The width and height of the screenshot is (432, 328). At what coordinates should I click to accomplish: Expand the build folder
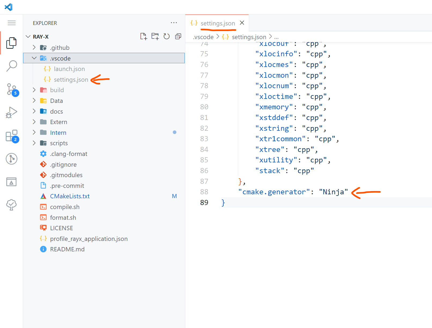(x=34, y=90)
